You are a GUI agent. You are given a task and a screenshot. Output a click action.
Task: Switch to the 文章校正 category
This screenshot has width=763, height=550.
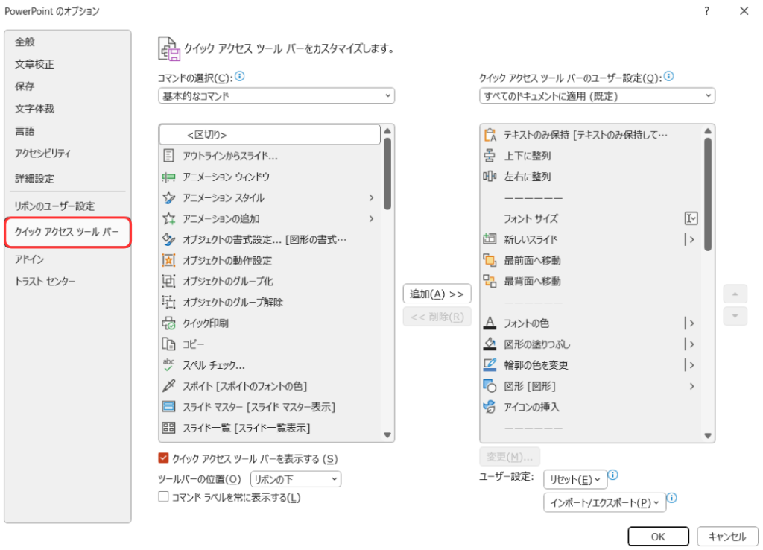(68, 64)
